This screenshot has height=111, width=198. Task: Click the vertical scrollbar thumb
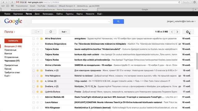click(x=197, y=61)
